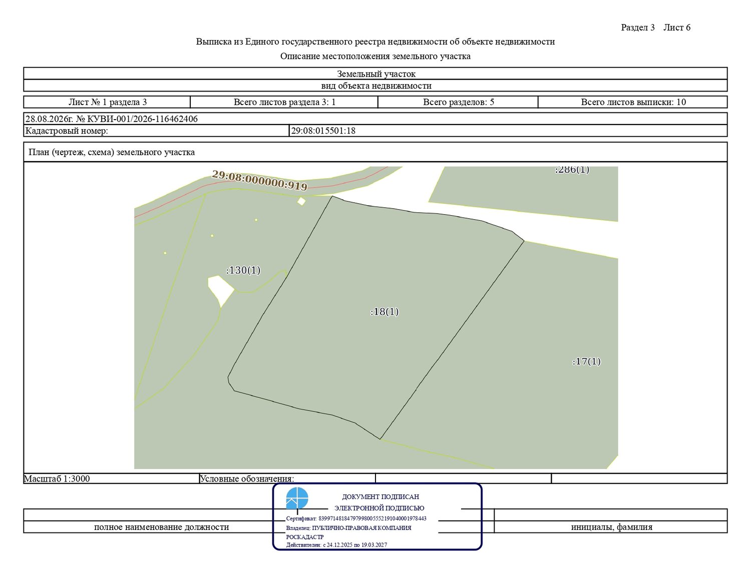This screenshot has height=580, width=751.
Task: Click the 'Действителен:' validity dates line
Action: 336,545
